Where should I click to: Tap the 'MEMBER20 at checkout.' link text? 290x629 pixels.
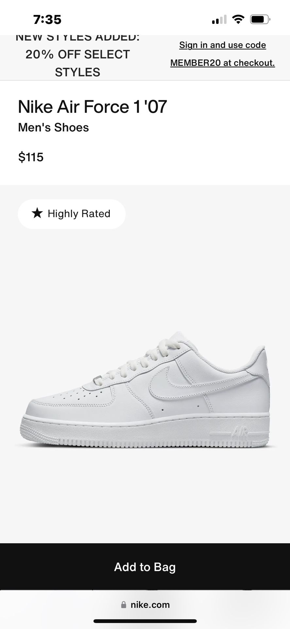pos(223,63)
